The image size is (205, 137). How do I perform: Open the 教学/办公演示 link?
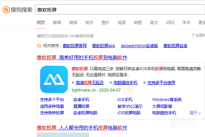[x=130, y=106]
